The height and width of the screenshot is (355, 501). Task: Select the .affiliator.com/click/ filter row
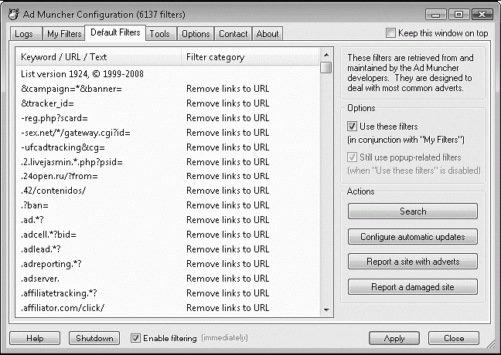pyautogui.click(x=168, y=308)
